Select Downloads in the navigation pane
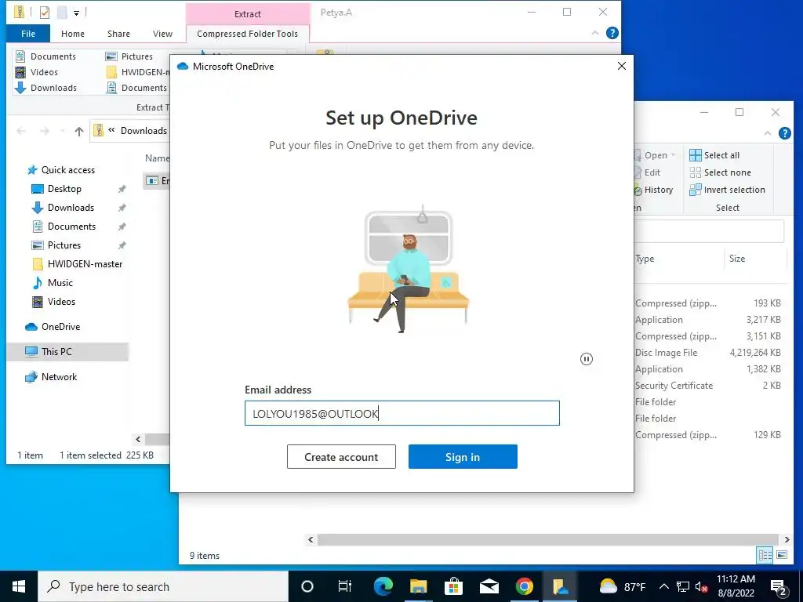Image resolution: width=803 pixels, height=602 pixels. click(71, 207)
